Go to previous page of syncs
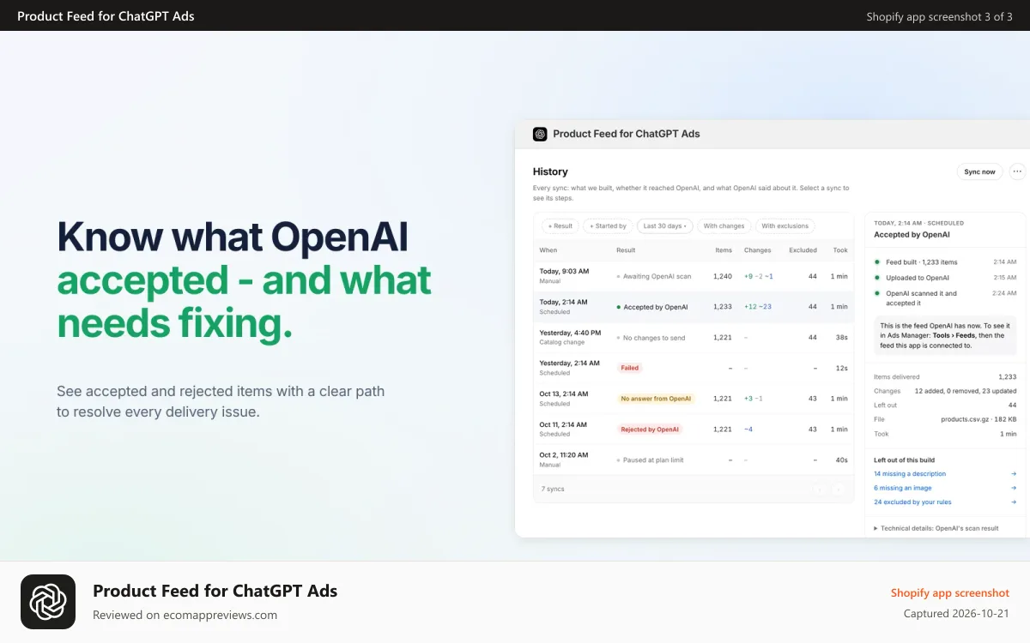Viewport: 1030px width, 643px height. tap(818, 489)
